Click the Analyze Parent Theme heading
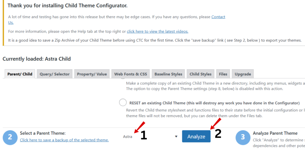The height and width of the screenshot is (152, 305). click(275, 133)
